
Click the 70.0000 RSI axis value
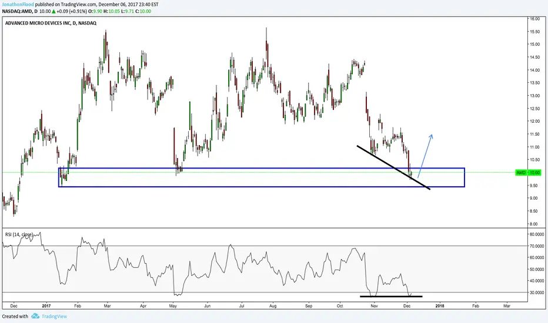coord(537,246)
